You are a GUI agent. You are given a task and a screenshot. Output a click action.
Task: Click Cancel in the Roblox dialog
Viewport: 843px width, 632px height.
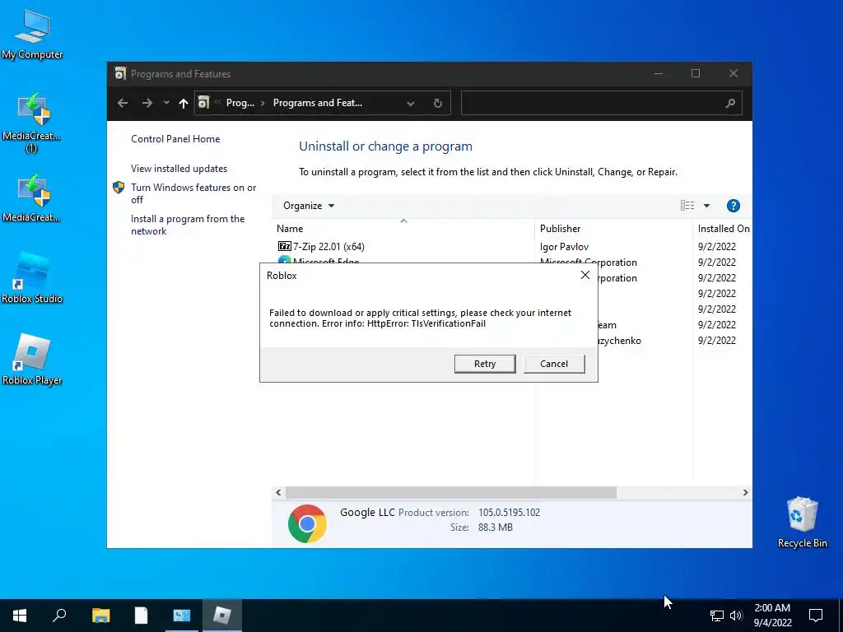[x=554, y=364]
